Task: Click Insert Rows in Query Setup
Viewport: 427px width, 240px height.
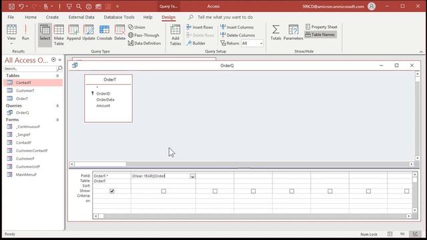Action: (x=199, y=27)
